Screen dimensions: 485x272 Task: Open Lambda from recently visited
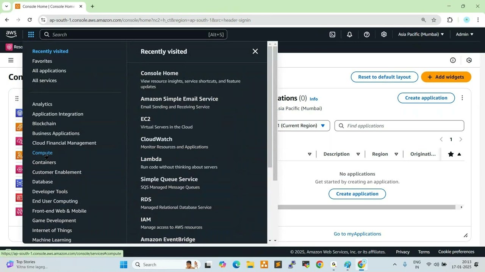point(151,159)
